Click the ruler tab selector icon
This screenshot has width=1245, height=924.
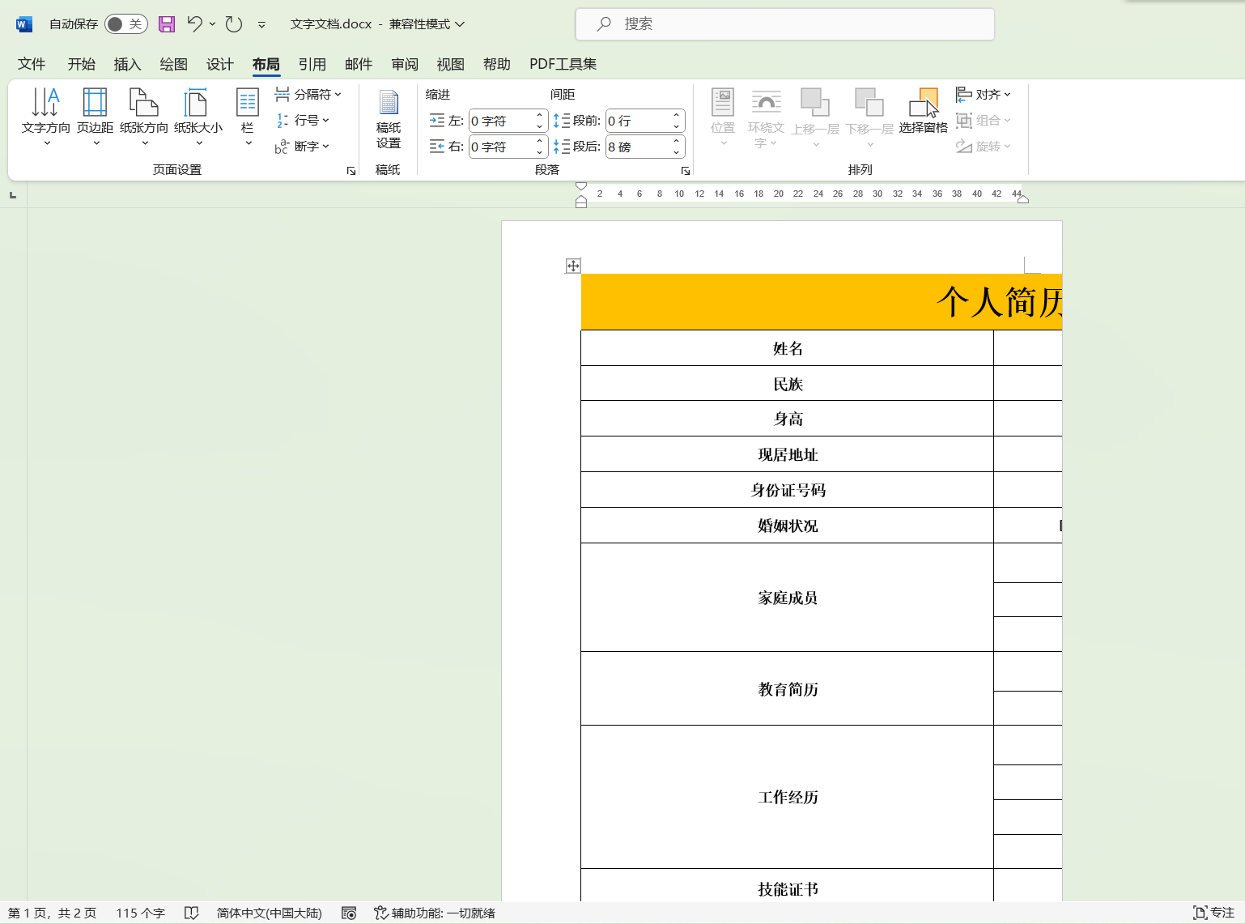coord(12,195)
